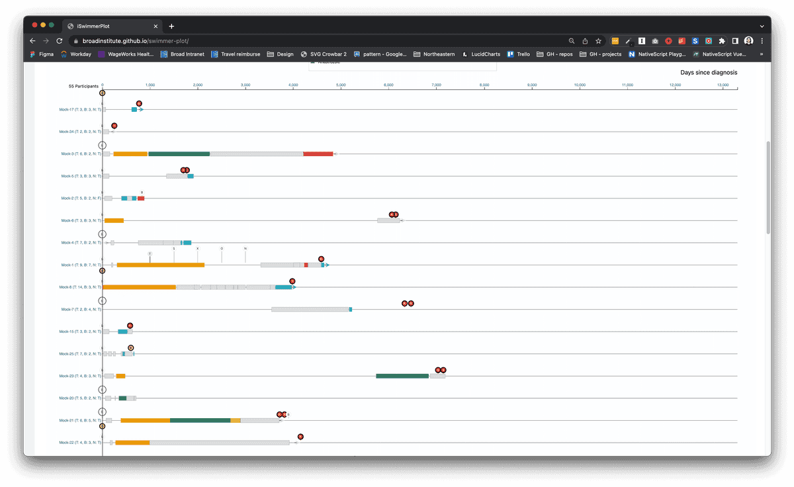Click the red event marker on Mock-34
The width and height of the screenshot is (794, 487).
tap(114, 125)
